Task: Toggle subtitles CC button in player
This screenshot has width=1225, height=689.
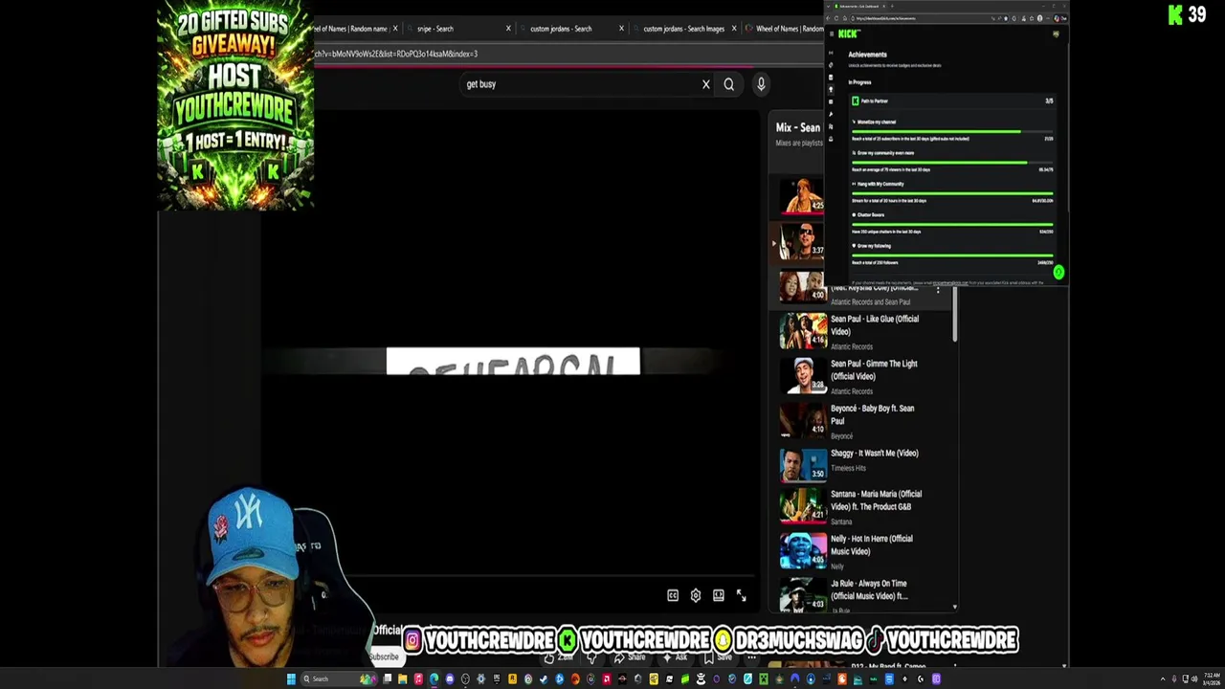Action: [673, 595]
